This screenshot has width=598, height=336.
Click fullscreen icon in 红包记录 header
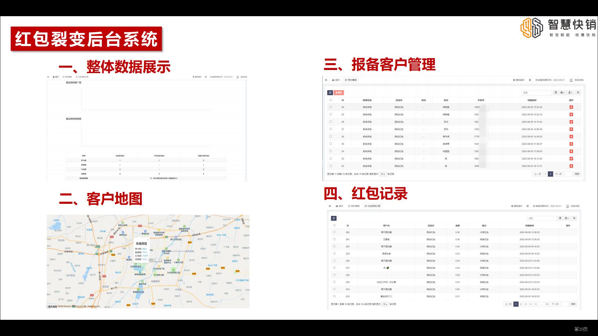(528, 206)
